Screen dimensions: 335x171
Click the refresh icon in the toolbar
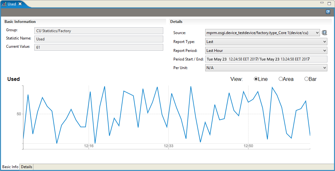[328, 12]
